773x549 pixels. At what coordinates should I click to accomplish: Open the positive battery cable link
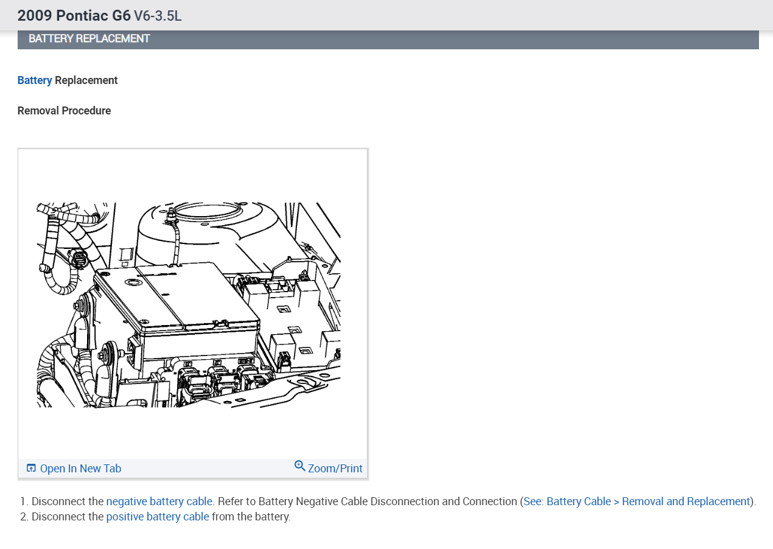(x=157, y=516)
